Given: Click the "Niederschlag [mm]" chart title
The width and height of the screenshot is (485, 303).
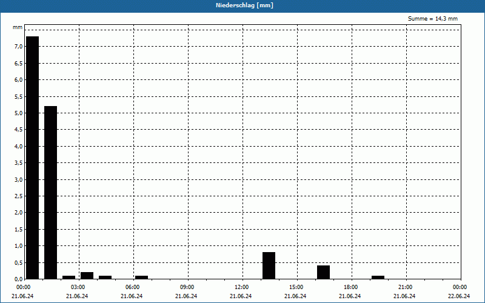Looking at the screenshot, I should (x=242, y=5).
